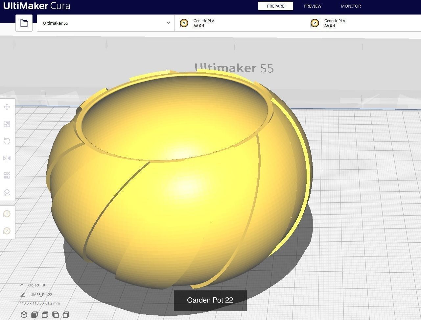The image size is (421, 320).
Task: Select UMS5_Pot22 in object list
Action: (x=41, y=295)
